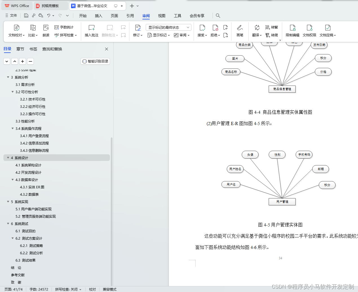Collapse the 6.2 测试方案设计 section

(x=13, y=238)
